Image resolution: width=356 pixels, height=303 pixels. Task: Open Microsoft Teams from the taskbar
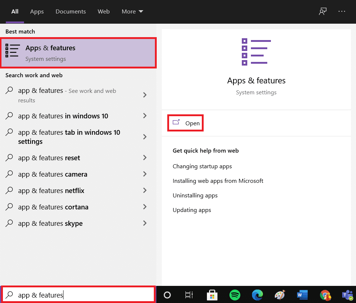[x=347, y=295]
